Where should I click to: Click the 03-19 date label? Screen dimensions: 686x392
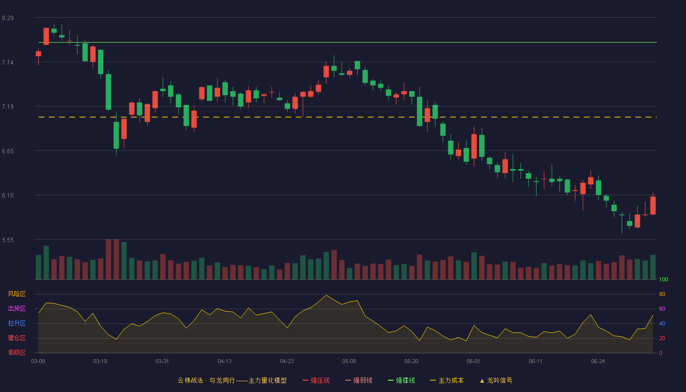(100, 362)
